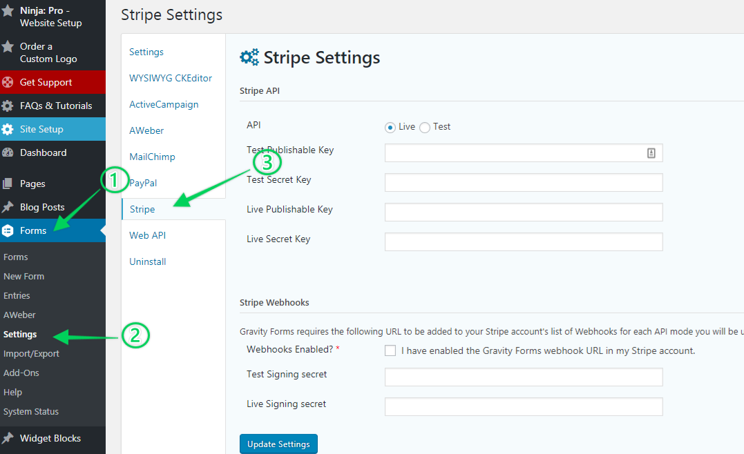
Task: Click the Pages icon in sidebar
Action: tap(8, 184)
